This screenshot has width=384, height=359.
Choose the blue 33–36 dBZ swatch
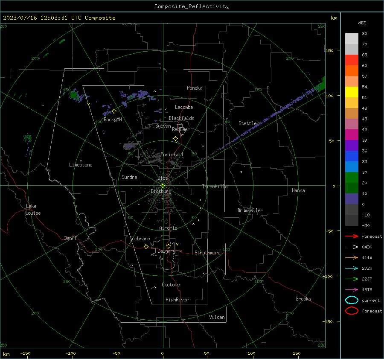tap(352, 156)
